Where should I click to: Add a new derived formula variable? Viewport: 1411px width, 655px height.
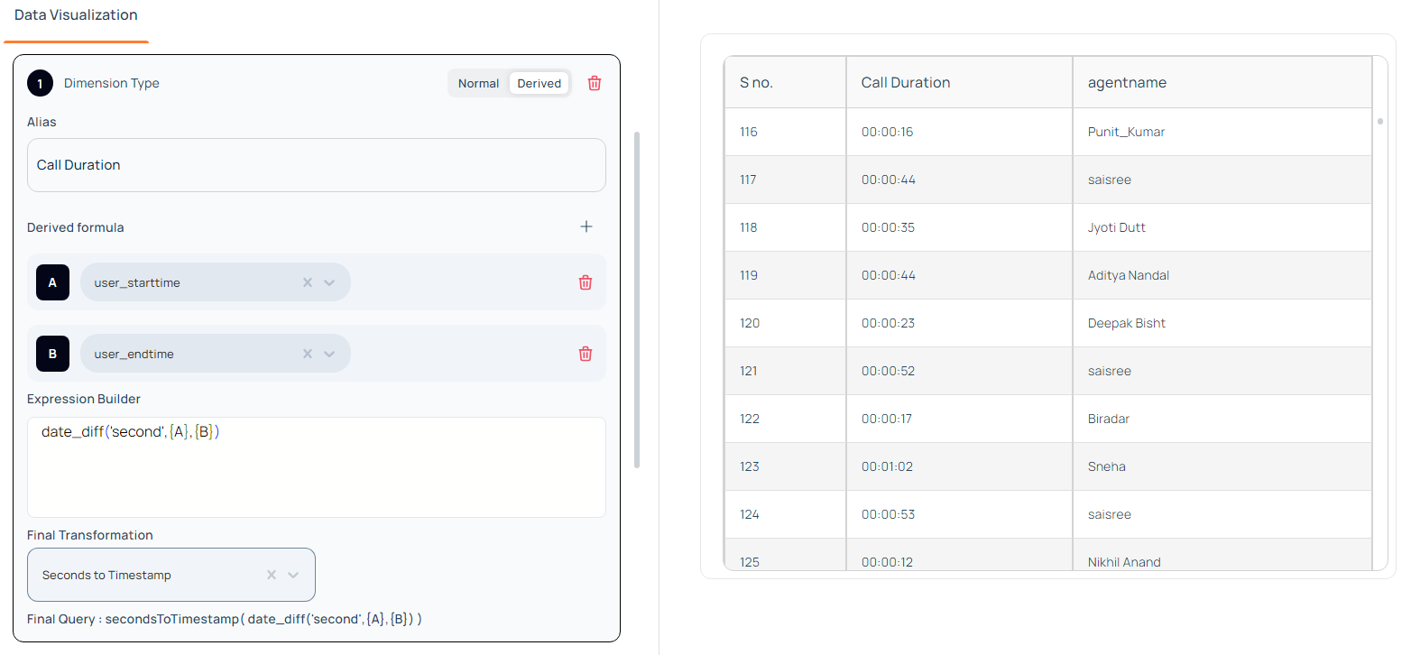point(586,226)
